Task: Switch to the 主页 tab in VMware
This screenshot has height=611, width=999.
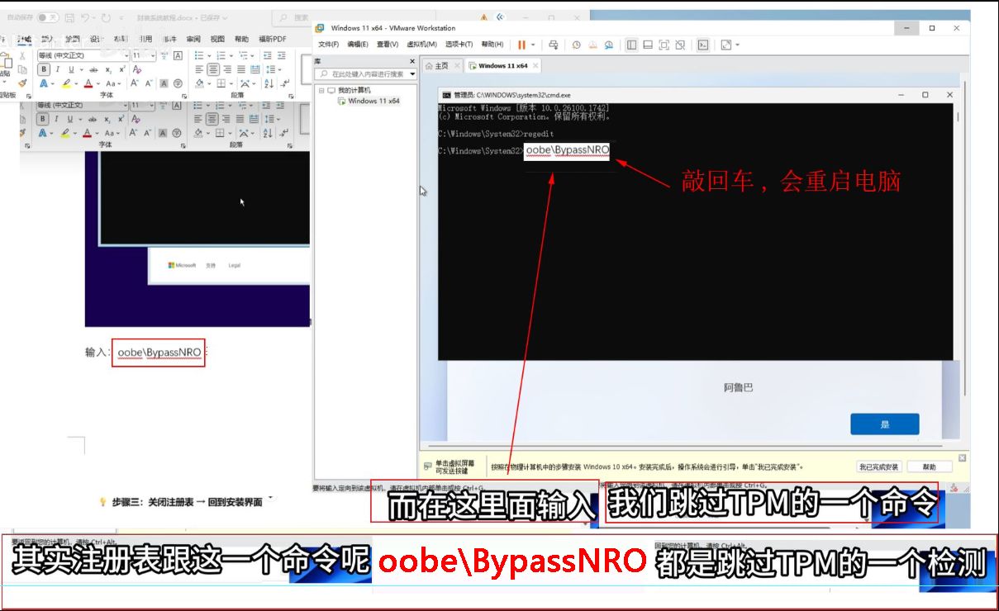Action: click(437, 66)
